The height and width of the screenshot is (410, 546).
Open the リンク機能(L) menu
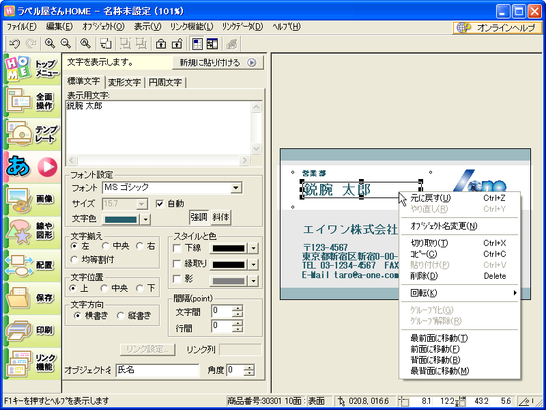(192, 27)
